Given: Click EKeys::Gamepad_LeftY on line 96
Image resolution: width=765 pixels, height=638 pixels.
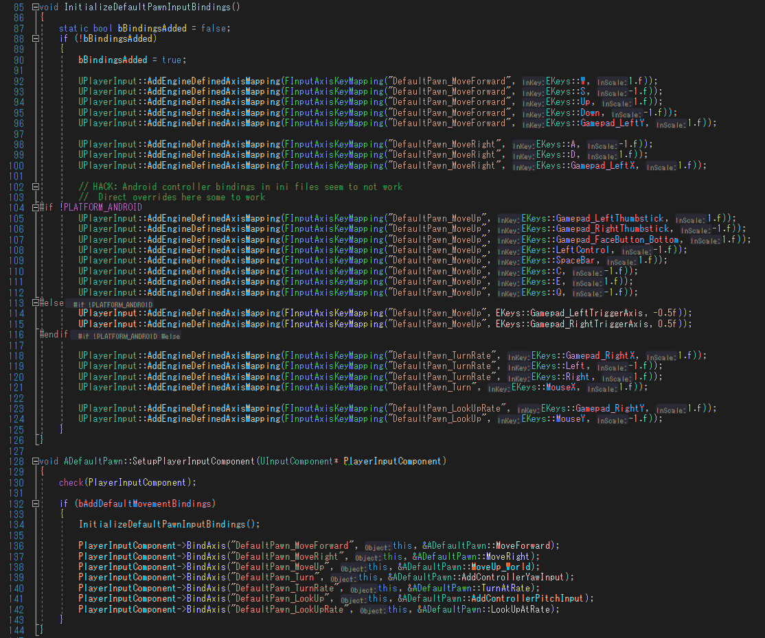Looking at the screenshot, I should pyautogui.click(x=595, y=123).
